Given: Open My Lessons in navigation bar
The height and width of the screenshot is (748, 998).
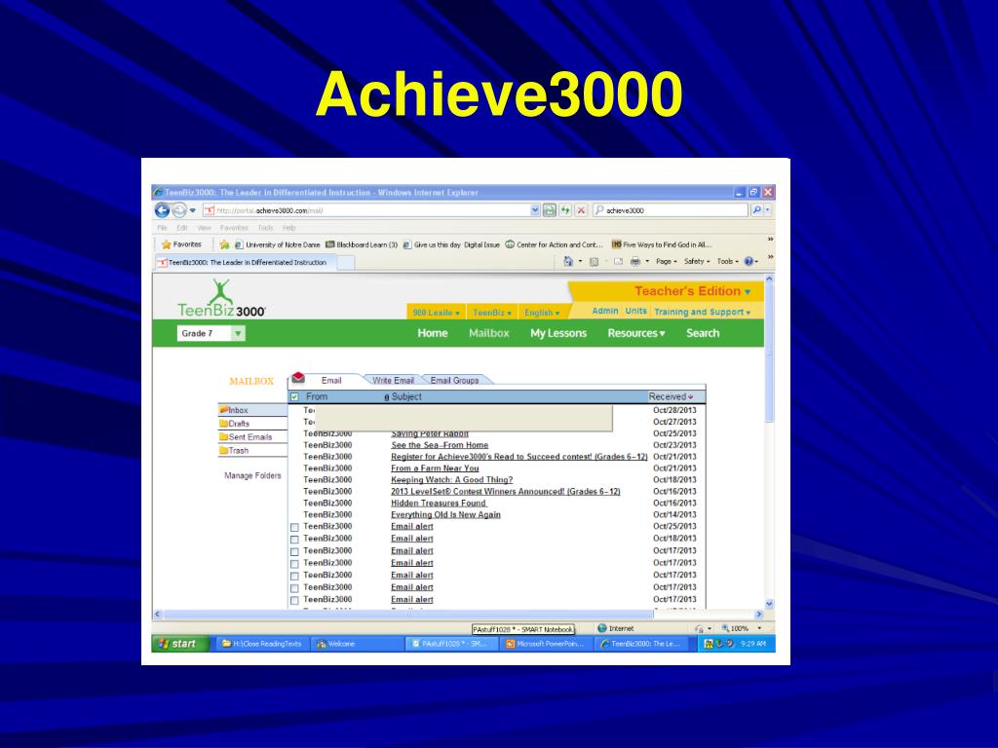Looking at the screenshot, I should tap(558, 333).
